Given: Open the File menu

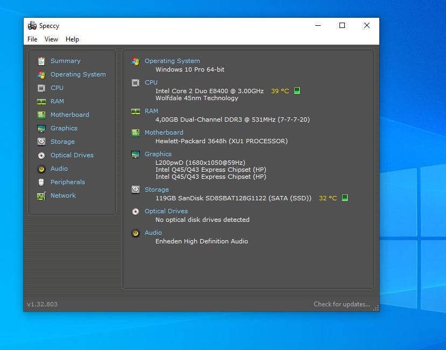Looking at the screenshot, I should coord(32,39).
